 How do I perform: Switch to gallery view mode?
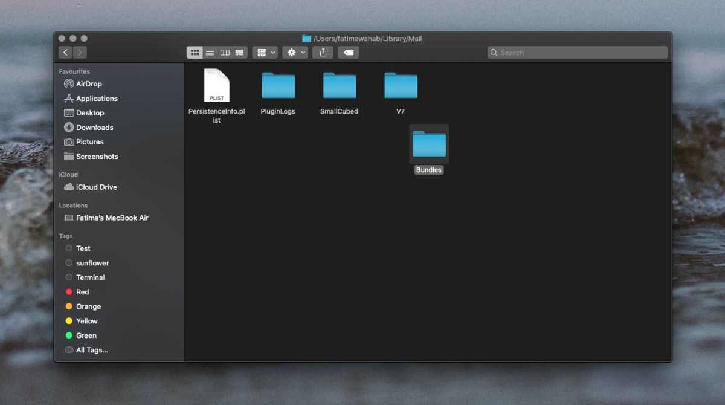pyautogui.click(x=239, y=53)
